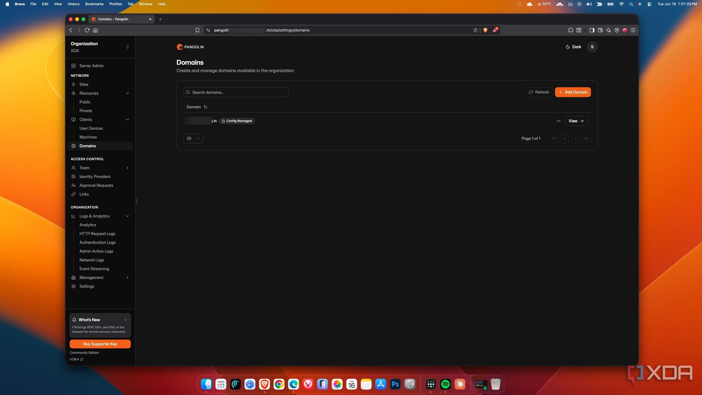702x395 pixels.
Task: Open the user avatar menu labeled S
Action: [x=592, y=47]
